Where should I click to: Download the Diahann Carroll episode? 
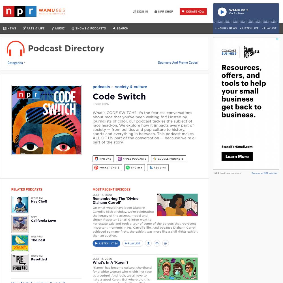click(148, 243)
